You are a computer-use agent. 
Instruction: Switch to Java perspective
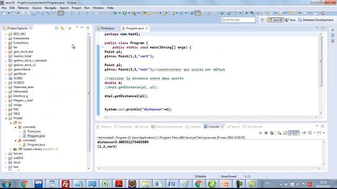[290, 20]
